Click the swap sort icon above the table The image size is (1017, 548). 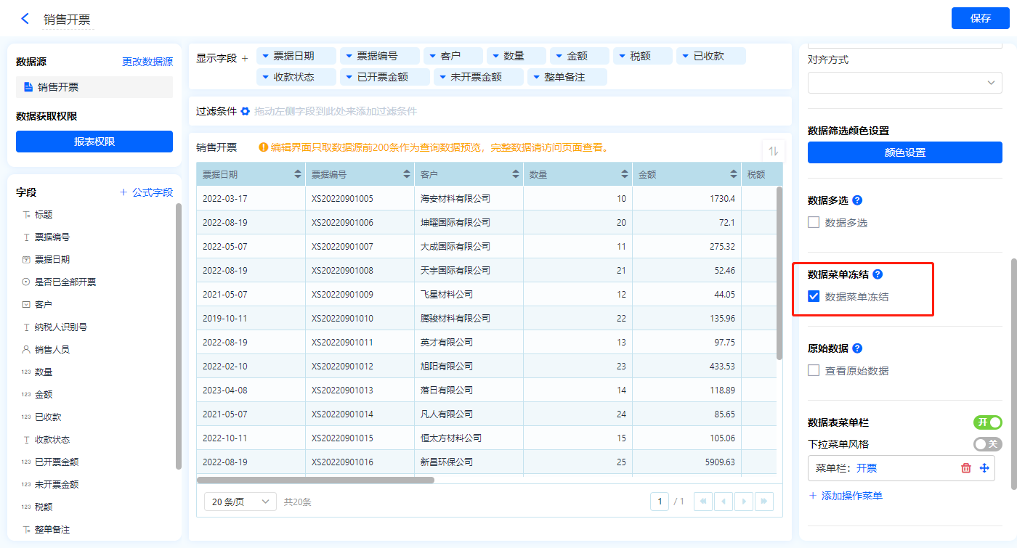773,151
